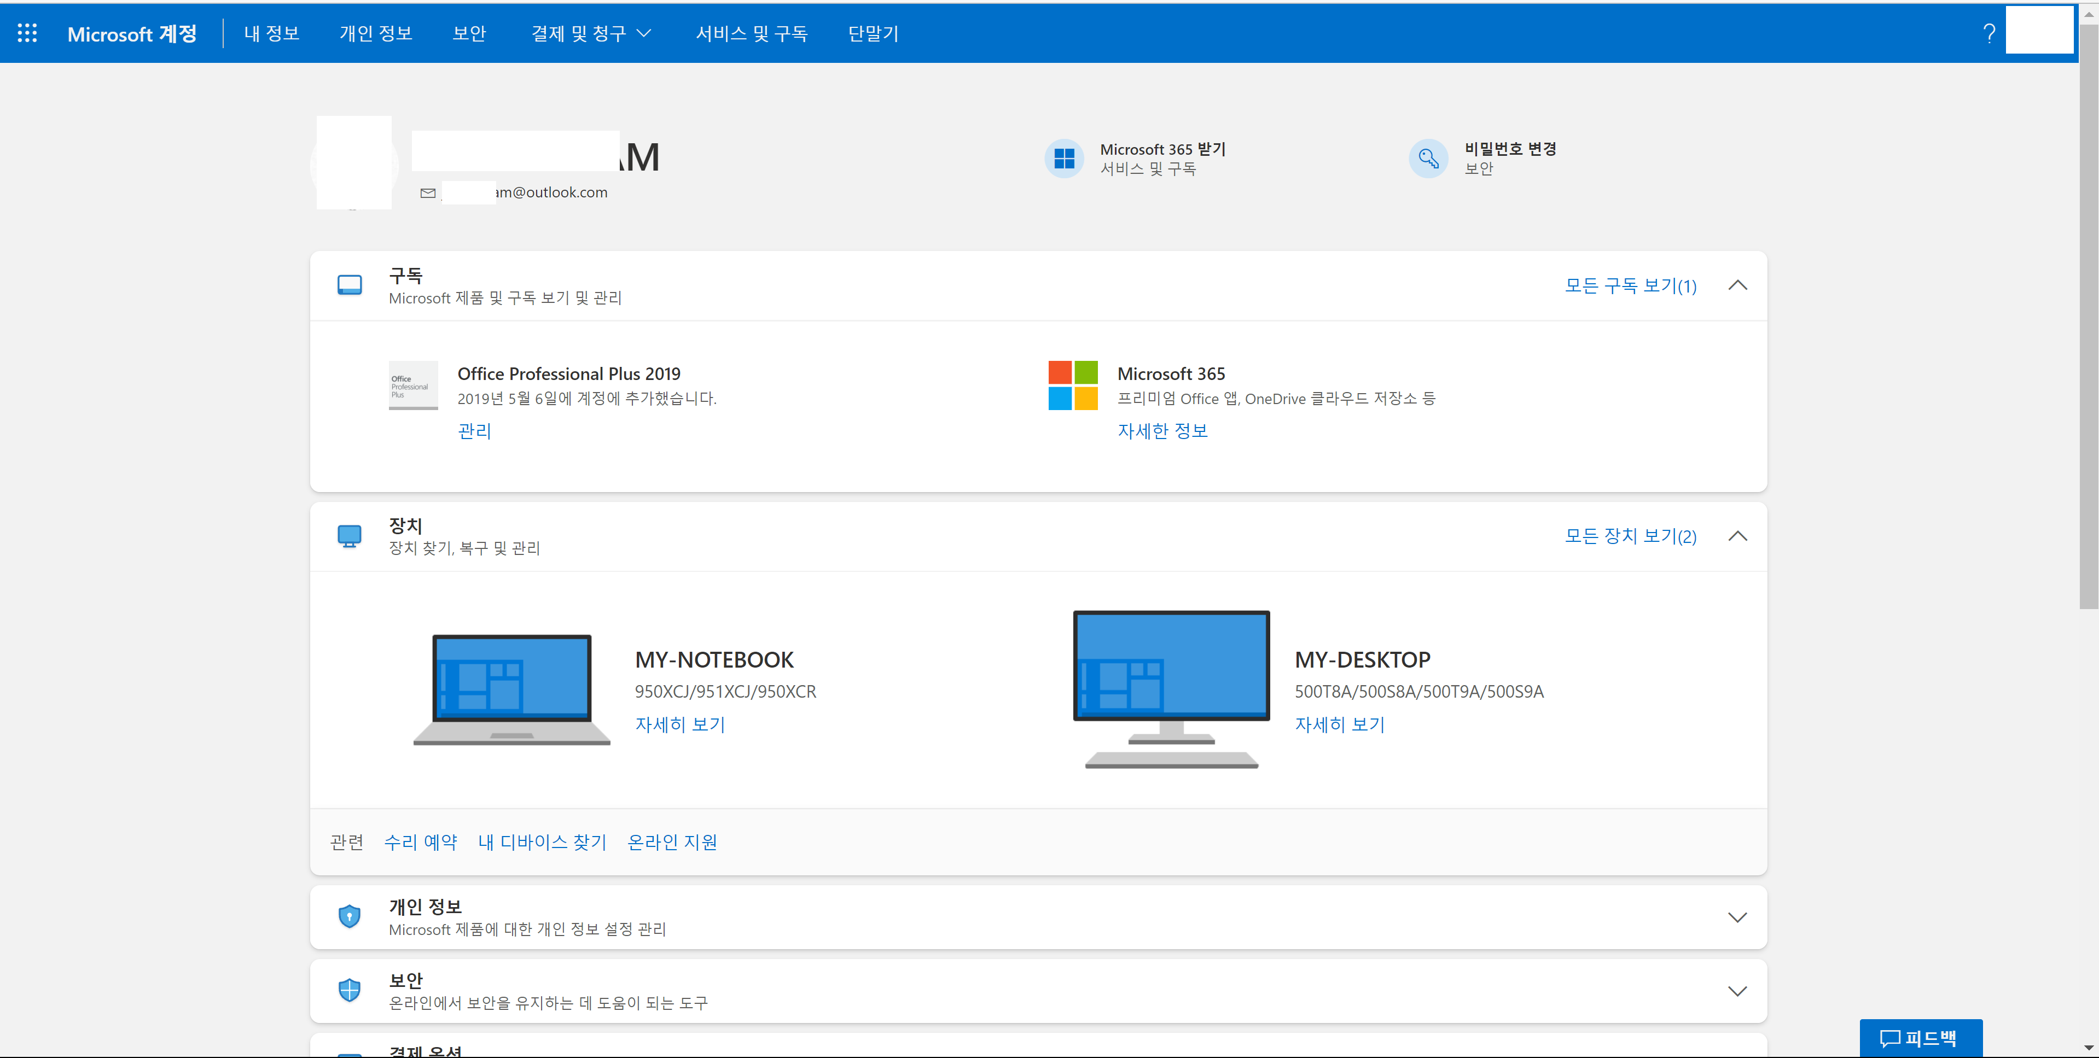The height and width of the screenshot is (1058, 2099).
Task: Click the 500T8A/500S8A/500T9A/500S9A model text
Action: (x=1418, y=692)
